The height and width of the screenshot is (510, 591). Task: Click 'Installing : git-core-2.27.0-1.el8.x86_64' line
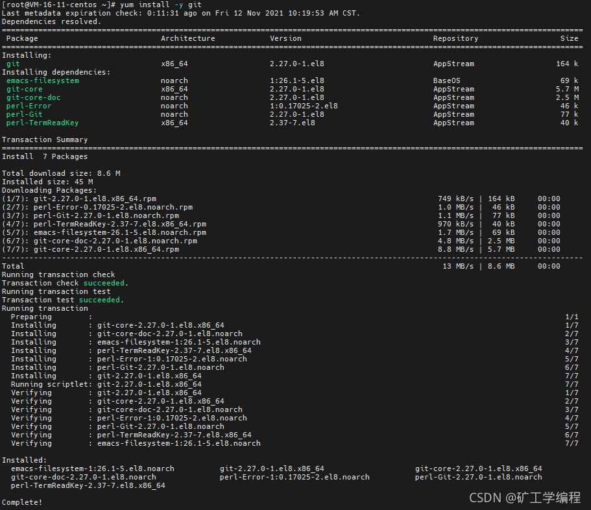[295, 325]
